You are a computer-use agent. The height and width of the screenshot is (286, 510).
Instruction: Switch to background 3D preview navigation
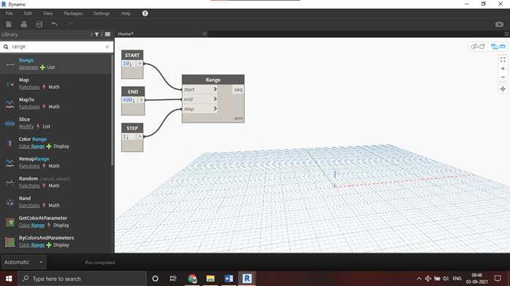tap(478, 47)
